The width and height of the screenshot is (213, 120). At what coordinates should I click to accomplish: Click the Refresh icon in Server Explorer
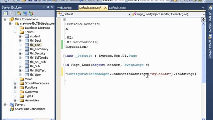click(6, 13)
